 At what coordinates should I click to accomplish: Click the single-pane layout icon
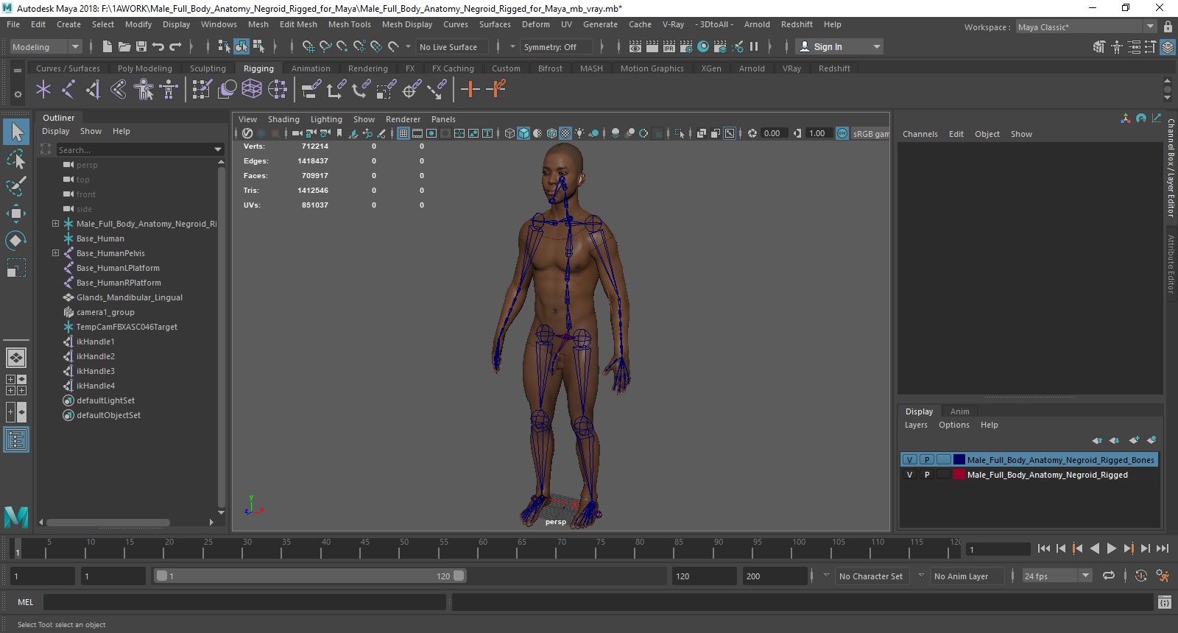coord(16,358)
